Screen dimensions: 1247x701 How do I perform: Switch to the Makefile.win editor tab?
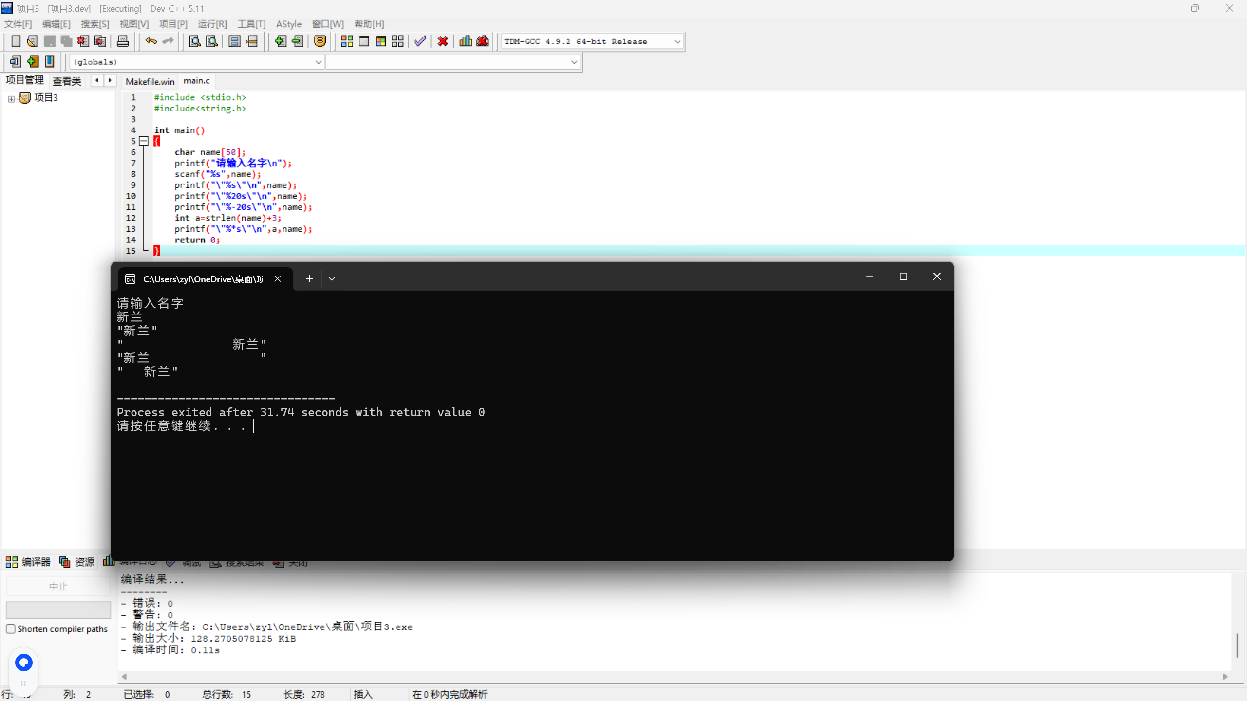[x=150, y=81]
